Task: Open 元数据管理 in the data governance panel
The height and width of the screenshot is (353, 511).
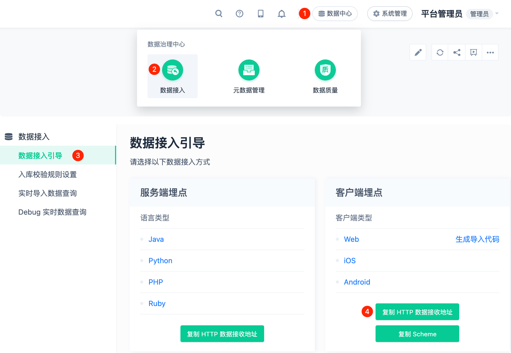Action: 249,76
